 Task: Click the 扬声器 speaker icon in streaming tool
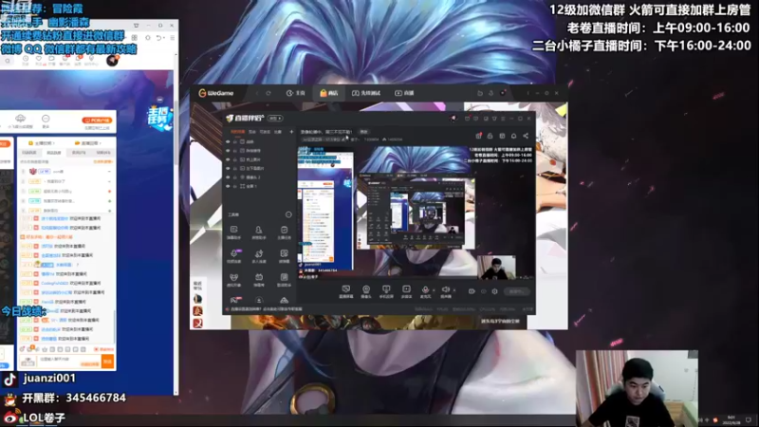coord(446,291)
